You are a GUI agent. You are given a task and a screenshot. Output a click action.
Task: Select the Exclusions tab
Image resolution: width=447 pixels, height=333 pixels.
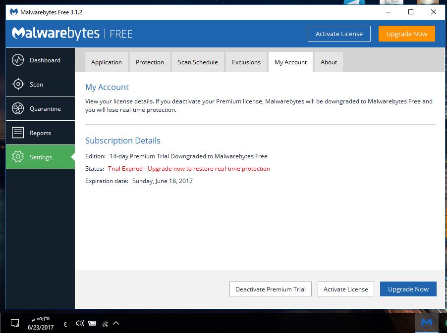point(246,62)
